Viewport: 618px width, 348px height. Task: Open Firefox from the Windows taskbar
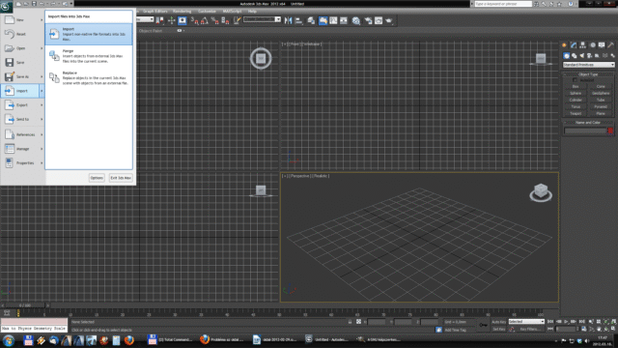pyautogui.click(x=128, y=339)
